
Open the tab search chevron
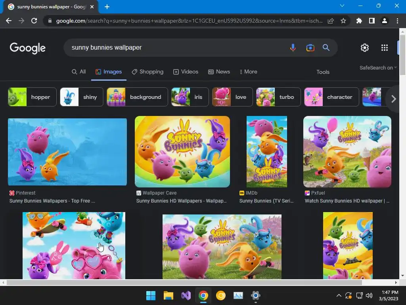pyautogui.click(x=342, y=6)
